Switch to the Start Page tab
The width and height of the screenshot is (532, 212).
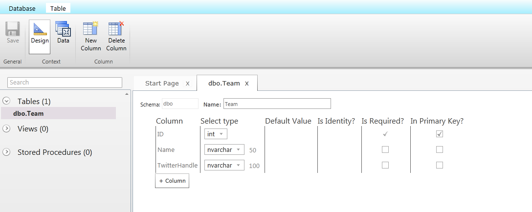click(162, 84)
